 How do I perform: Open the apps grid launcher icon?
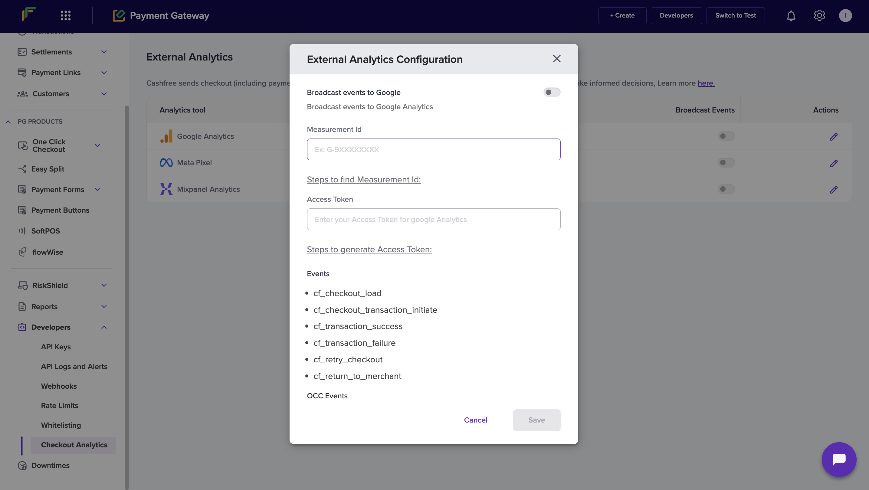tap(65, 15)
